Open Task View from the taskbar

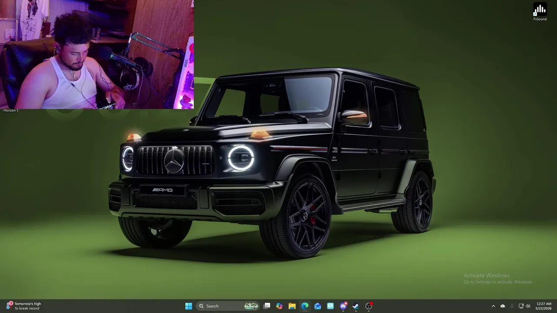point(267,306)
